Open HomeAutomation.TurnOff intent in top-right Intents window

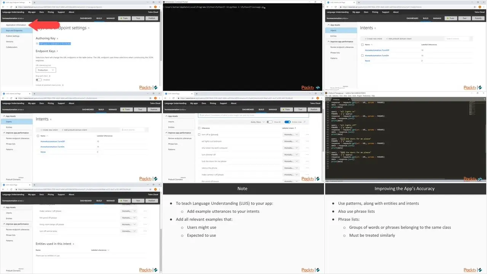coord(377,50)
